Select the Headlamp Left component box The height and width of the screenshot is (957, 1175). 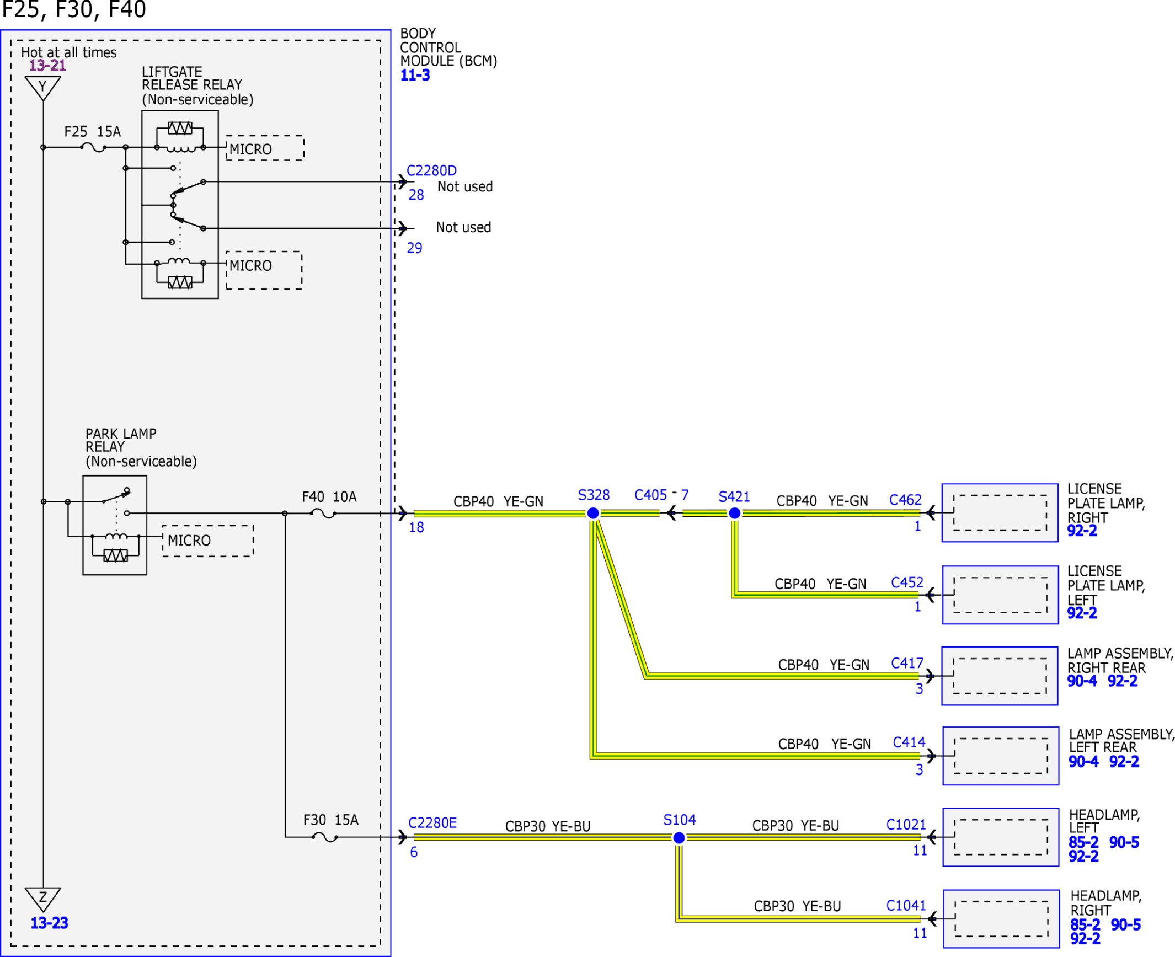1001,837
